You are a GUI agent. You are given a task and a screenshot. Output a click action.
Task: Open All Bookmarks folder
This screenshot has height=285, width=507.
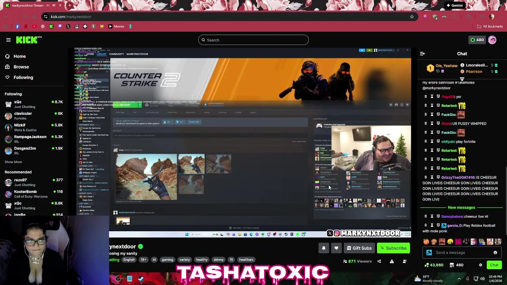[x=490, y=27]
